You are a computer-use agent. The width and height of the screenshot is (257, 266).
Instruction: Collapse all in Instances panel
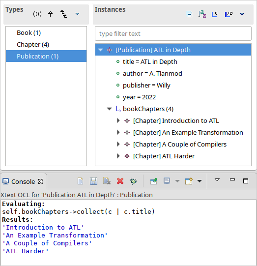click(x=189, y=14)
